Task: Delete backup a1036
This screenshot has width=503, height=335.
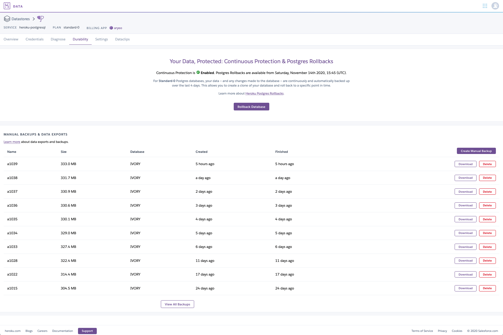Action: (x=487, y=205)
